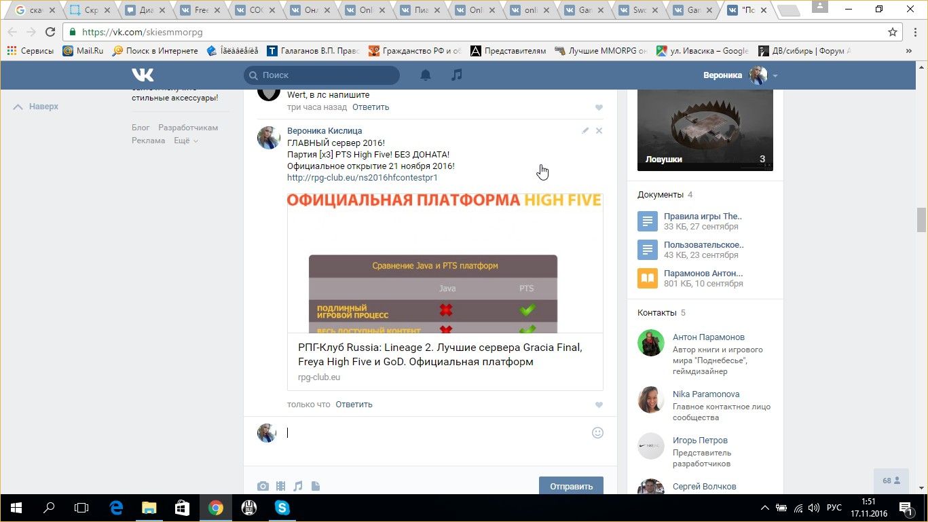
Task: Open the Action Center notification icon
Action: tap(906, 508)
